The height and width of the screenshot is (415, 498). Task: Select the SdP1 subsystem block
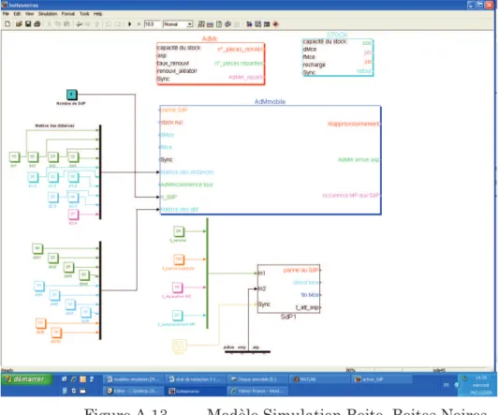pos(288,289)
